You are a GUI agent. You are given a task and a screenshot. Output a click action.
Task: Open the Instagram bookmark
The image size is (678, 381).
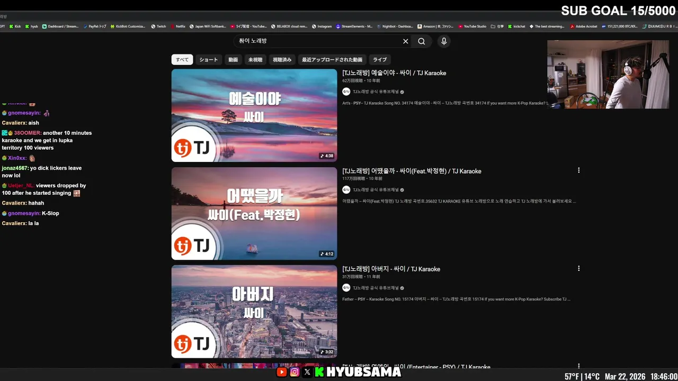322,26
